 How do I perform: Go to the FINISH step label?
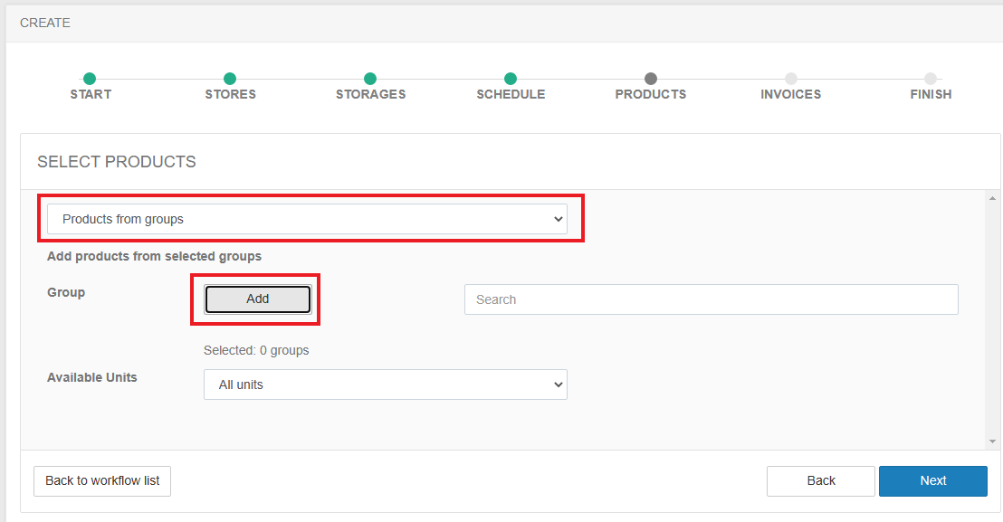(931, 94)
